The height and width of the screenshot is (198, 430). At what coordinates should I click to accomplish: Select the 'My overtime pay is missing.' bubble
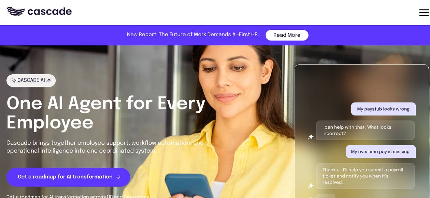[x=381, y=152]
